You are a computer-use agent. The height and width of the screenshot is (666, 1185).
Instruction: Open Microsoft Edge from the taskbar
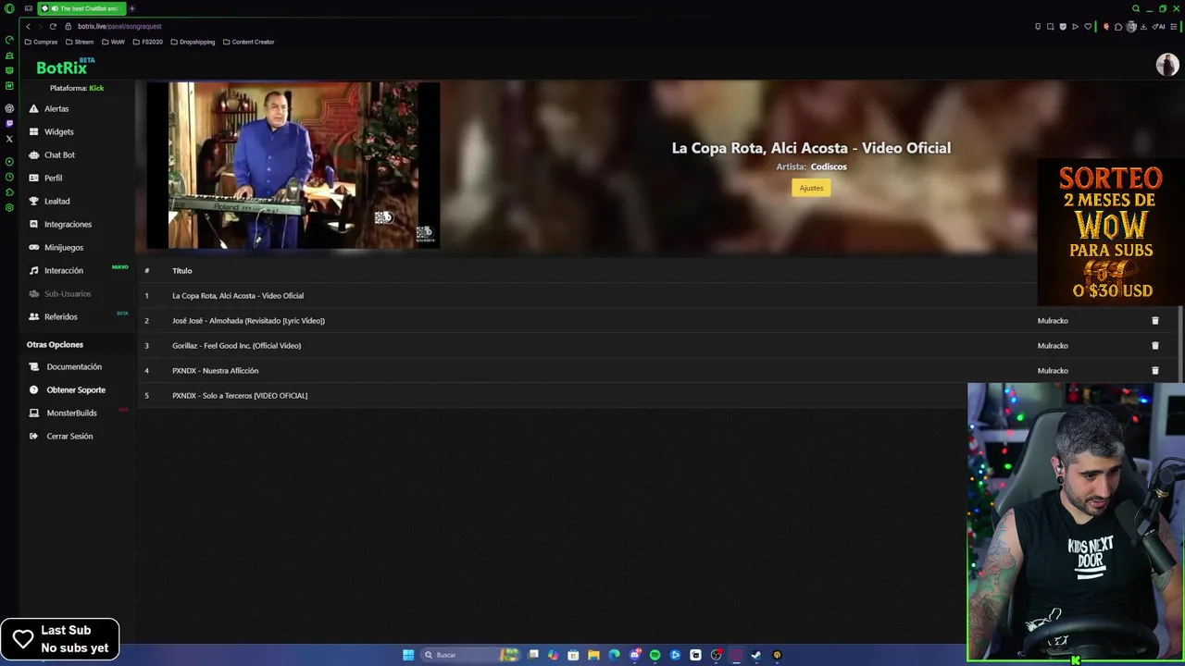click(614, 655)
